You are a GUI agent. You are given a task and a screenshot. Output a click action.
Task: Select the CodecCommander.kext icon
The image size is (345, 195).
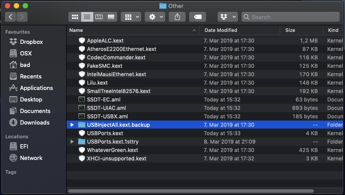click(x=82, y=57)
